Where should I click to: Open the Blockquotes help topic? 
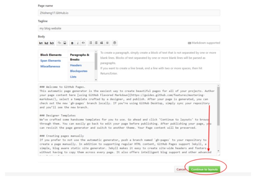click(x=79, y=71)
